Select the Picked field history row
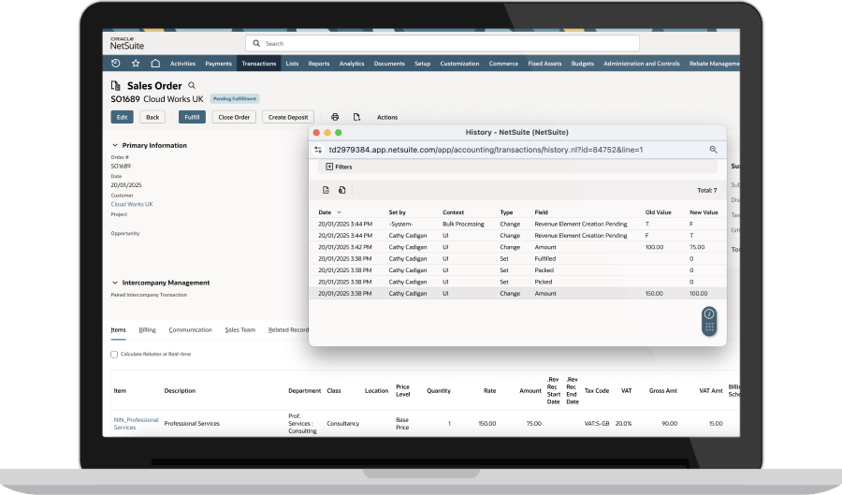The width and height of the screenshot is (842, 495). tap(517, 282)
